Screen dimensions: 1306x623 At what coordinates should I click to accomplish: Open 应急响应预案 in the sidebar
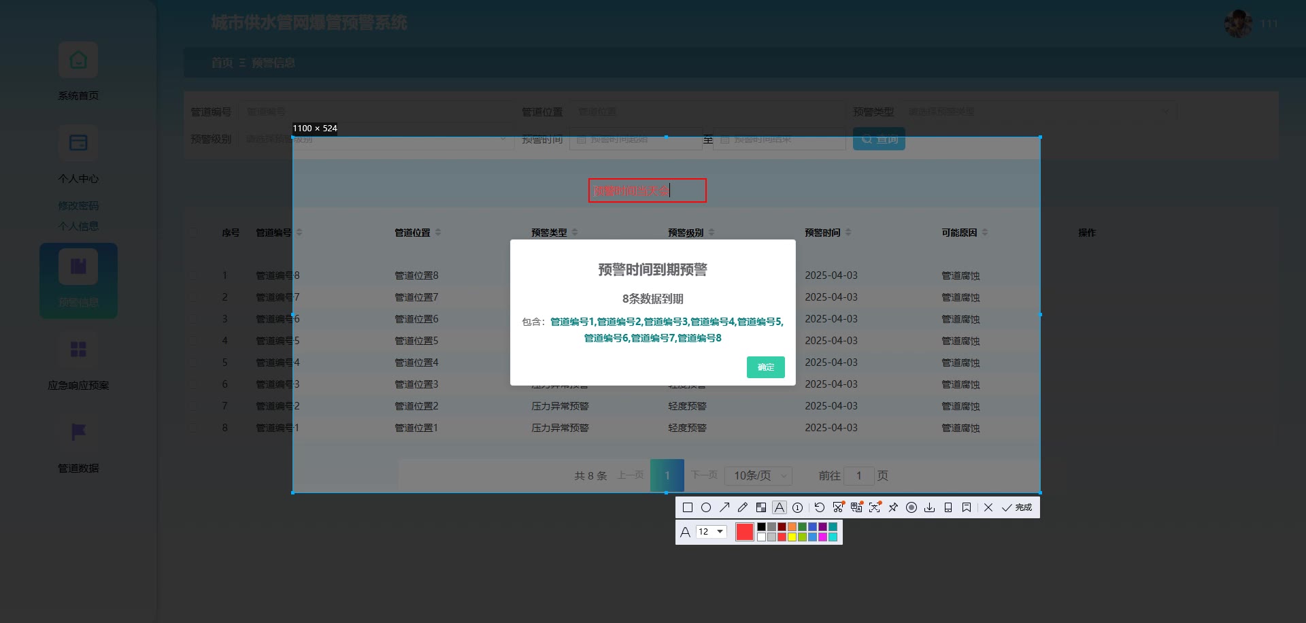pyautogui.click(x=78, y=361)
